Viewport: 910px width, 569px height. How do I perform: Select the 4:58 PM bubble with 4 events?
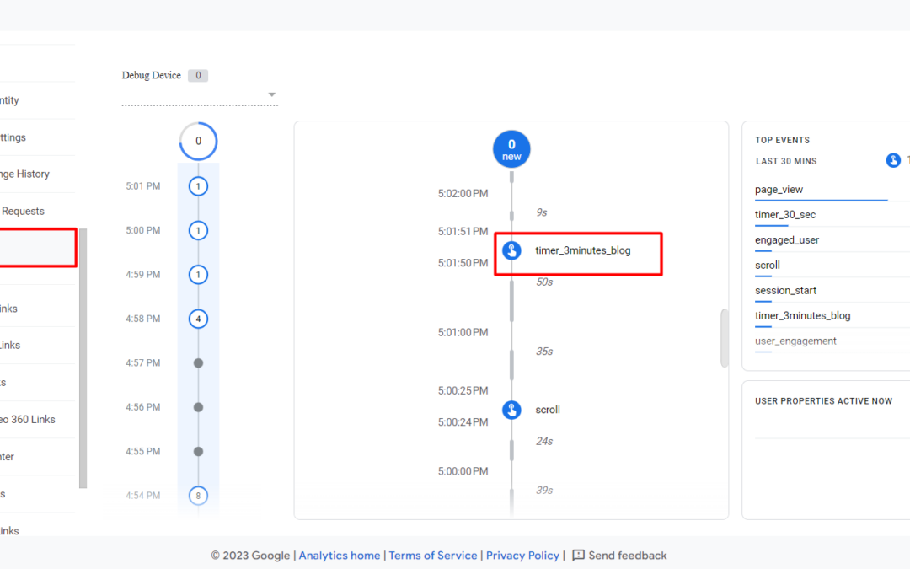(x=198, y=319)
